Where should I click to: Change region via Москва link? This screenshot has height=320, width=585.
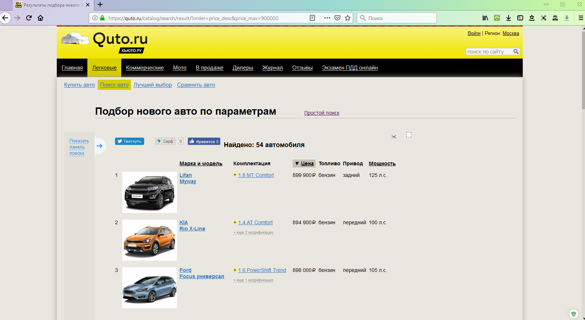(x=511, y=33)
